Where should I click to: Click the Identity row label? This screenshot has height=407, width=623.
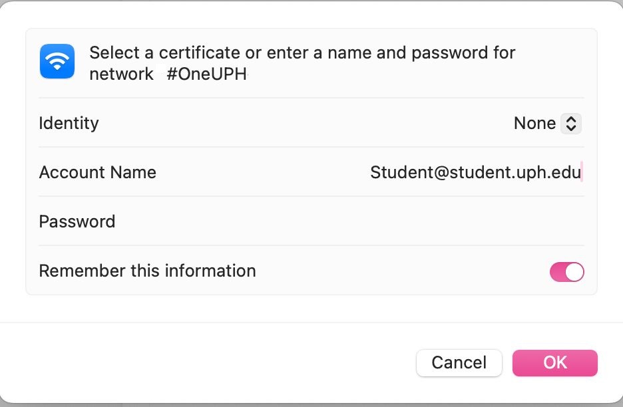pos(69,123)
